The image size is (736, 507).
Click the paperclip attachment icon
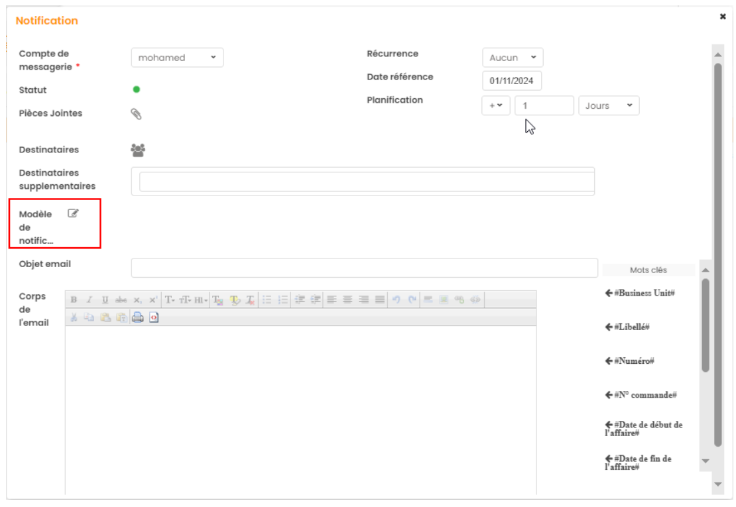coord(136,114)
